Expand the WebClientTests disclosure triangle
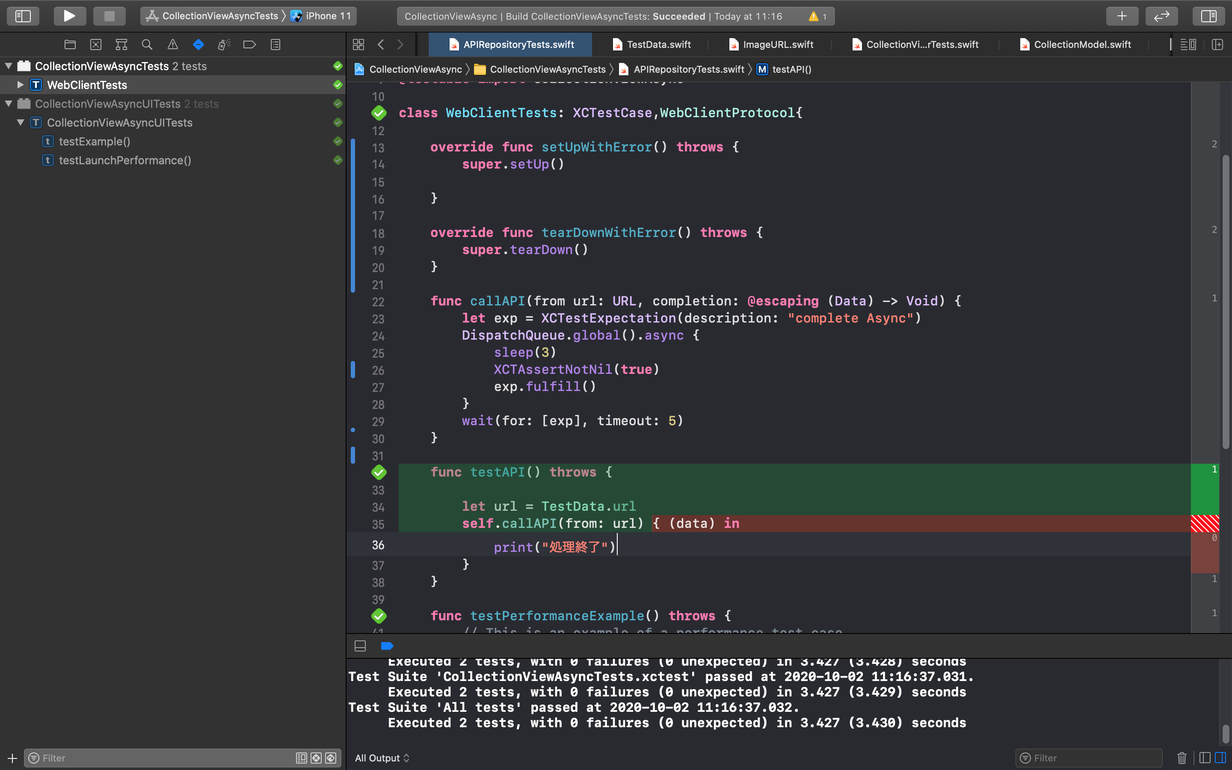Viewport: 1232px width, 770px height. (21, 85)
